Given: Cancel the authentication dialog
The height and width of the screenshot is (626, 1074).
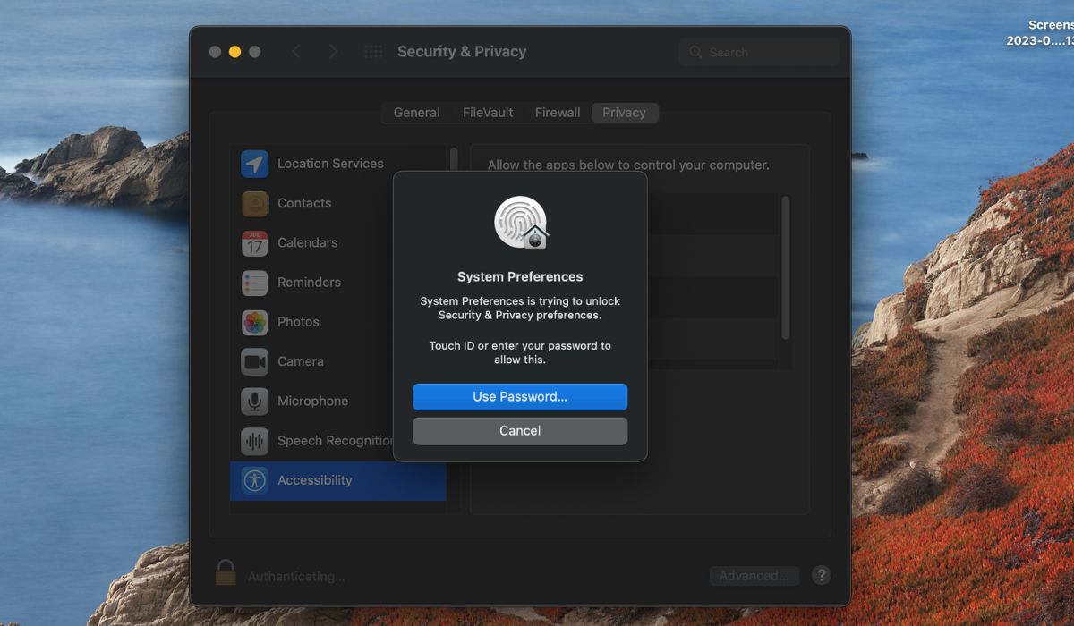Looking at the screenshot, I should point(519,430).
